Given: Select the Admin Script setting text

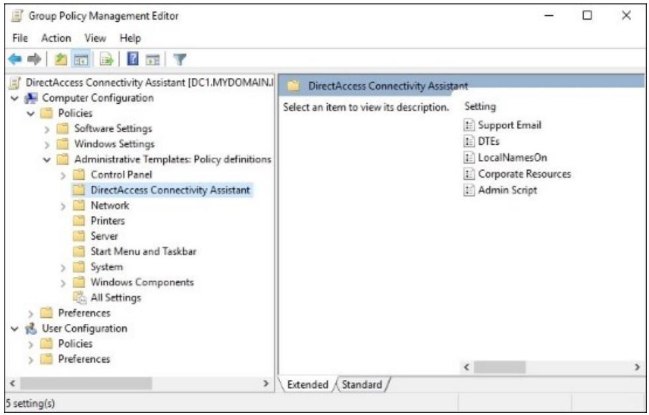Looking at the screenshot, I should [508, 190].
